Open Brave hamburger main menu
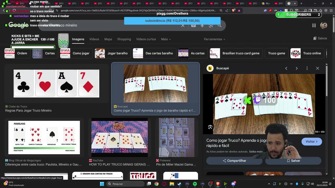 [331, 10]
